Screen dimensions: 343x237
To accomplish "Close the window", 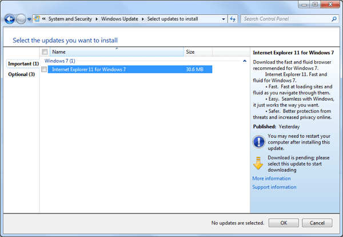I will [x=330, y=5].
